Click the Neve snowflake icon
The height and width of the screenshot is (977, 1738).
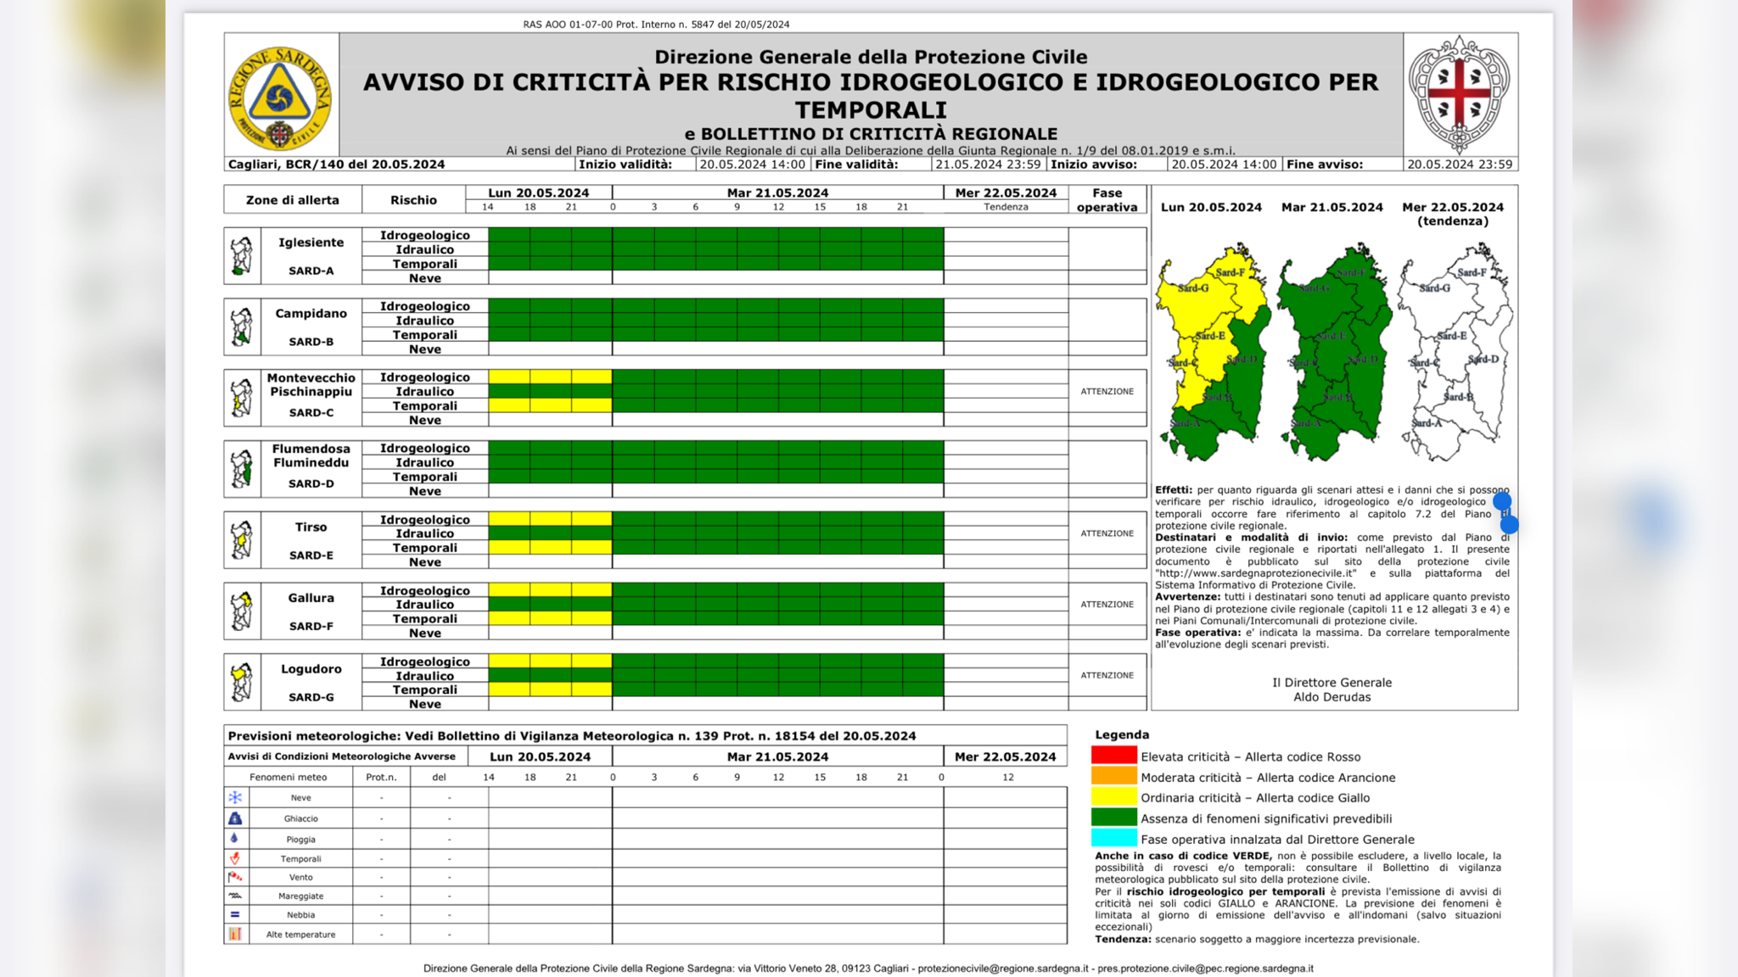[x=235, y=797]
